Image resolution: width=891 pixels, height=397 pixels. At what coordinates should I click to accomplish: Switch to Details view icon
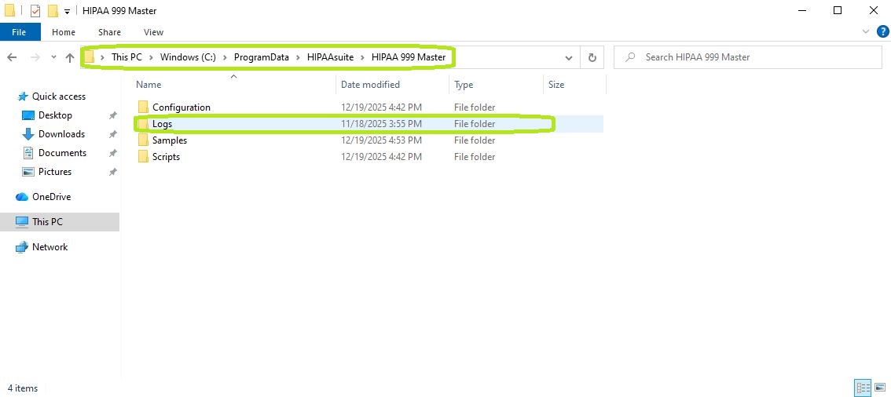click(863, 388)
